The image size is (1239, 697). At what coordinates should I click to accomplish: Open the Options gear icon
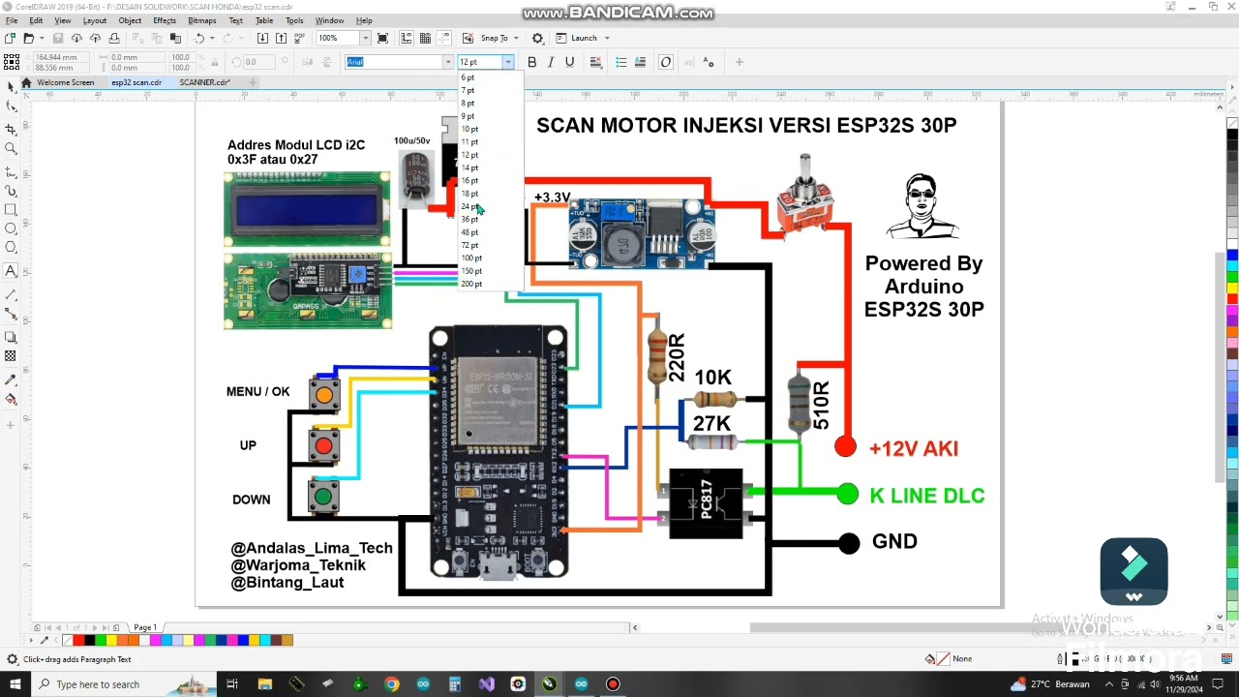(537, 38)
